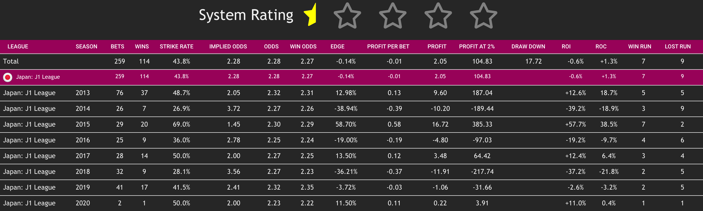
Task: Select the third empty rating star
Action: click(393, 15)
